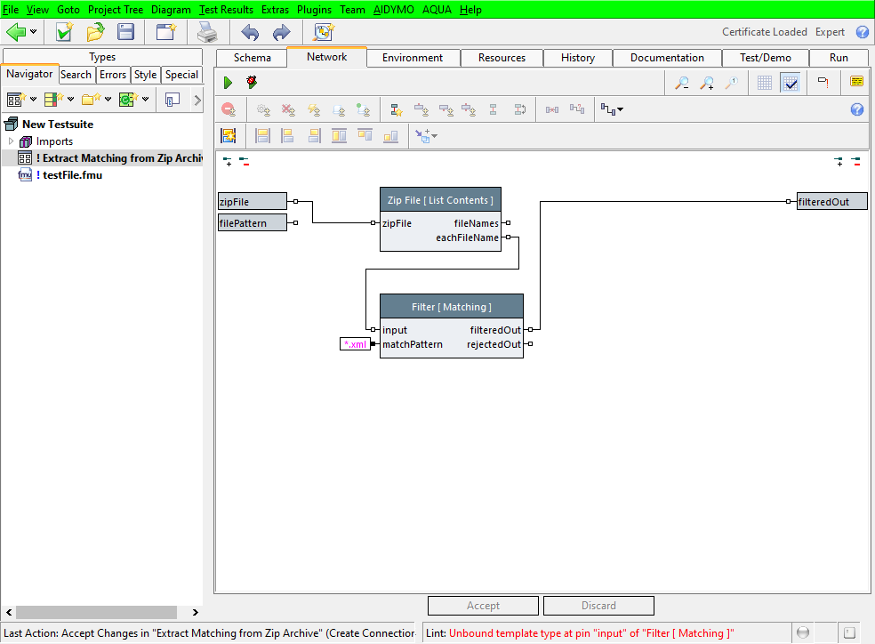Click the blue help icon beside Expert

[862, 32]
